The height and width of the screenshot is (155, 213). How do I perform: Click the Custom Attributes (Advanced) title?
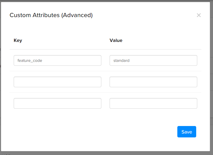(x=51, y=15)
